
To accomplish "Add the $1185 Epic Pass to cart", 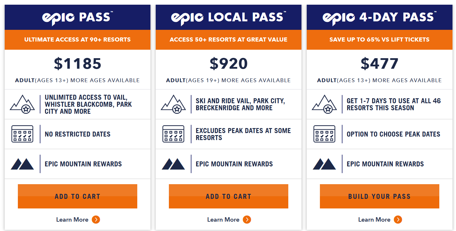I will click(x=78, y=196).
